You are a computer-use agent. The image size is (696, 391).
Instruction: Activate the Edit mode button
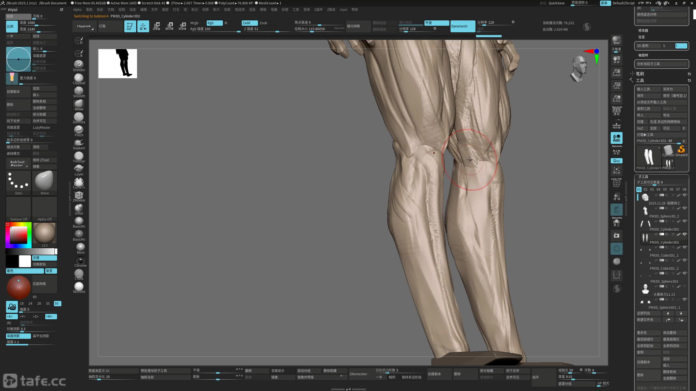point(130,26)
